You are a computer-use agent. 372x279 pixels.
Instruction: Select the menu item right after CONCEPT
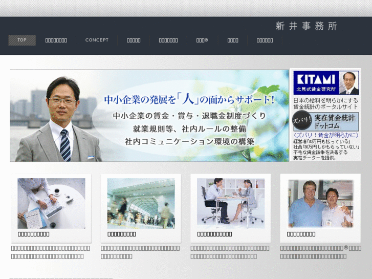[134, 40]
